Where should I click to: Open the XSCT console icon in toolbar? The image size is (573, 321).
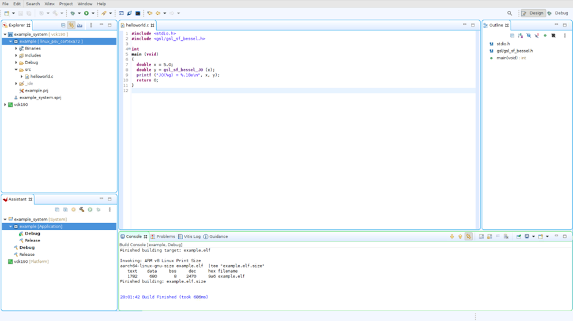(x=121, y=13)
